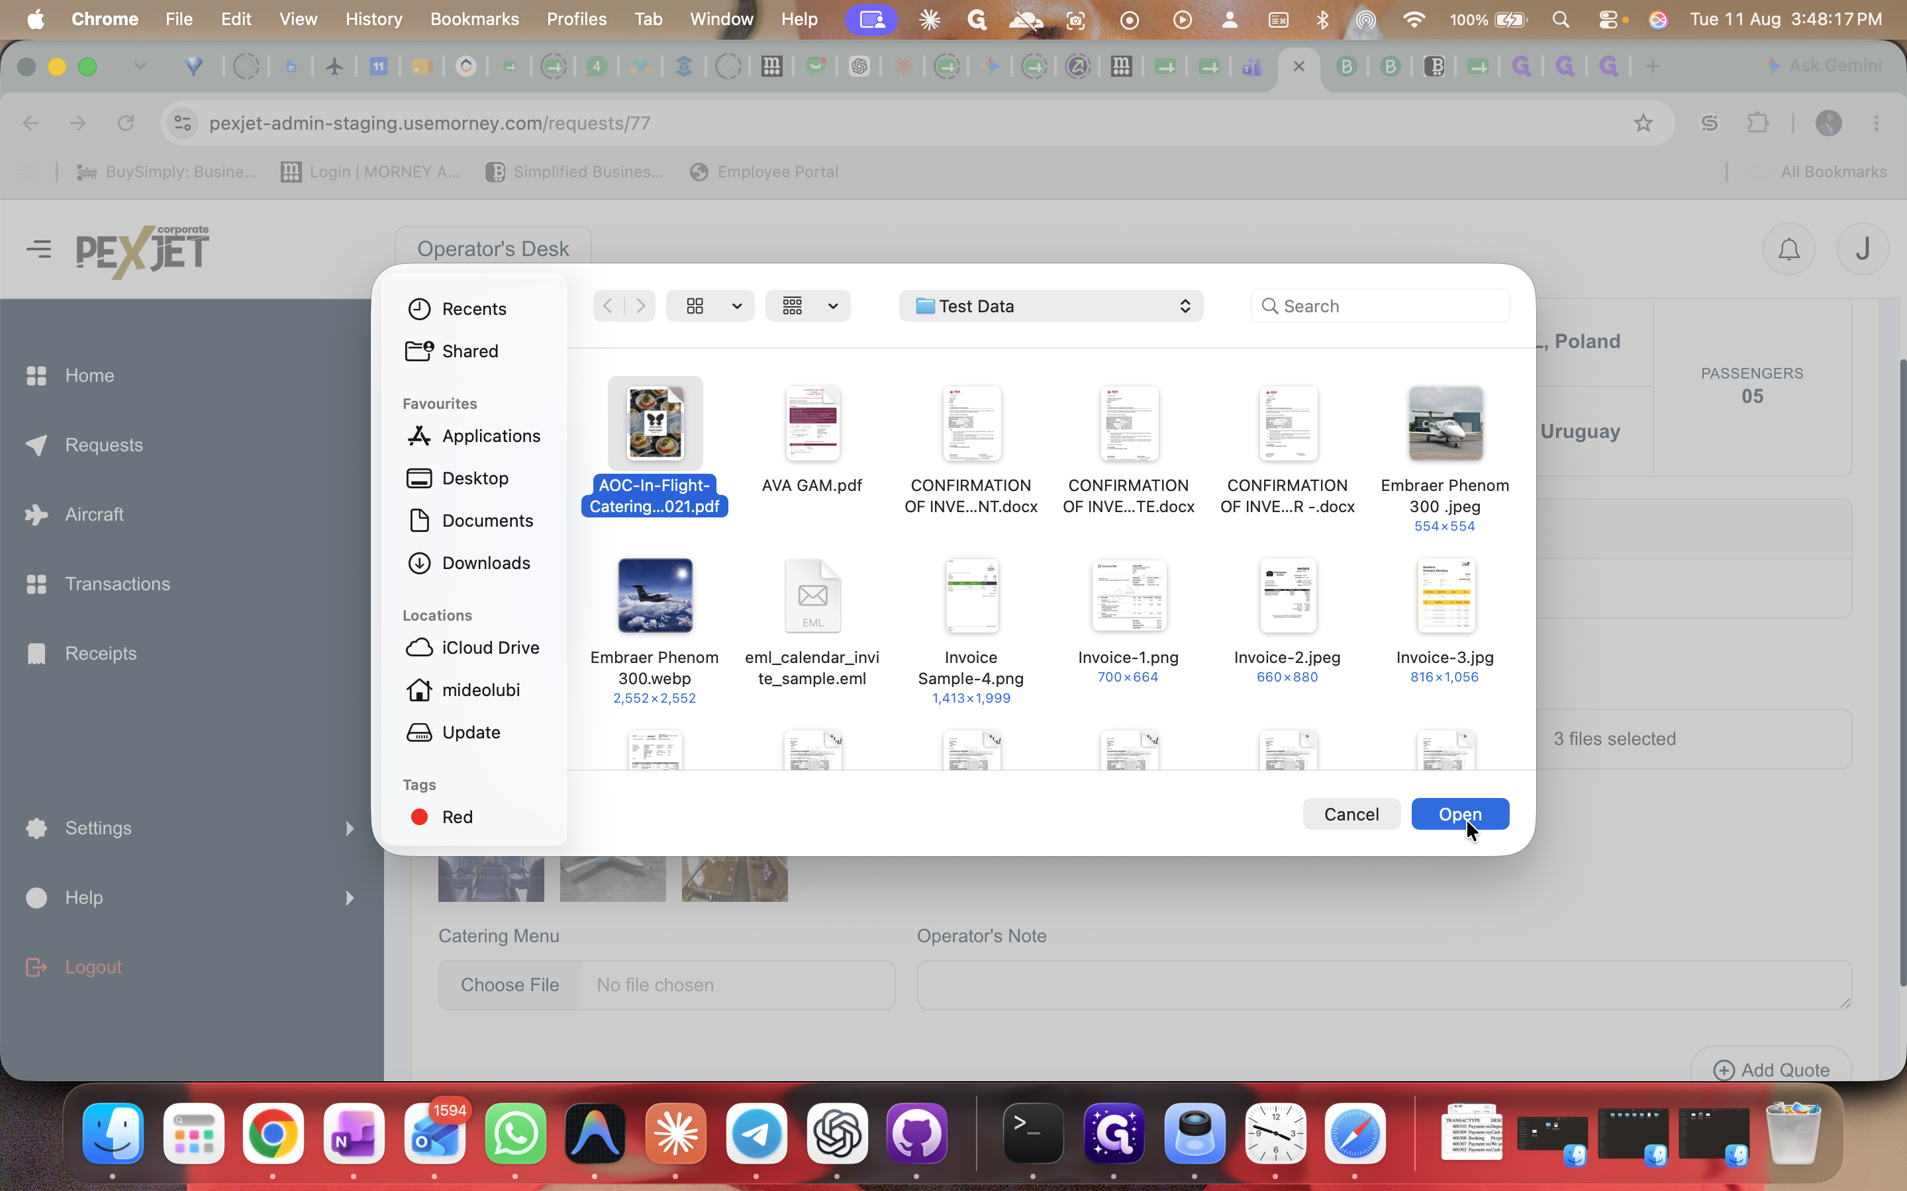Click the Add Quote button
The image size is (1907, 1191).
pos(1771,1070)
